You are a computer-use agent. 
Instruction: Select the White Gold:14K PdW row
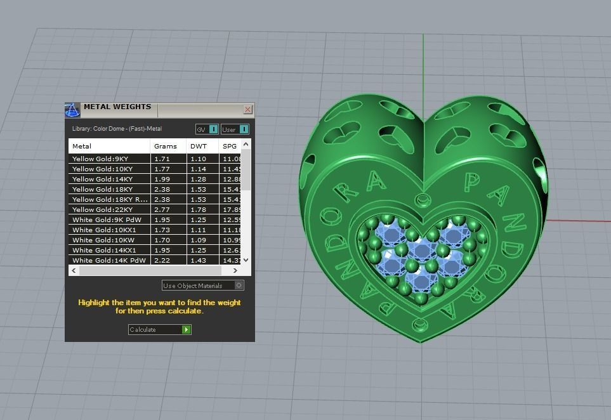pos(155,260)
